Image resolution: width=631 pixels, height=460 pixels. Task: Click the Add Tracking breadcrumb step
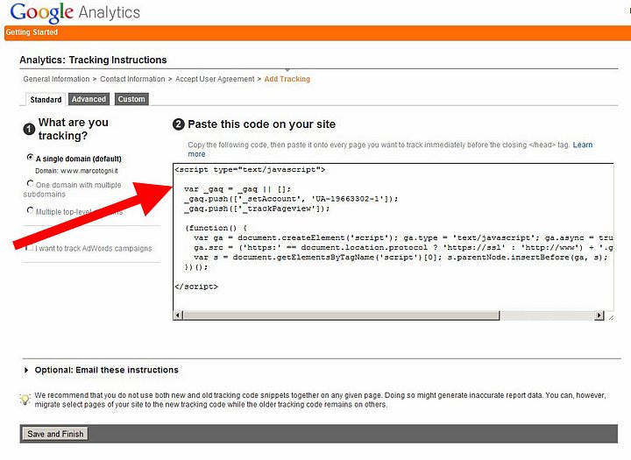[287, 79]
